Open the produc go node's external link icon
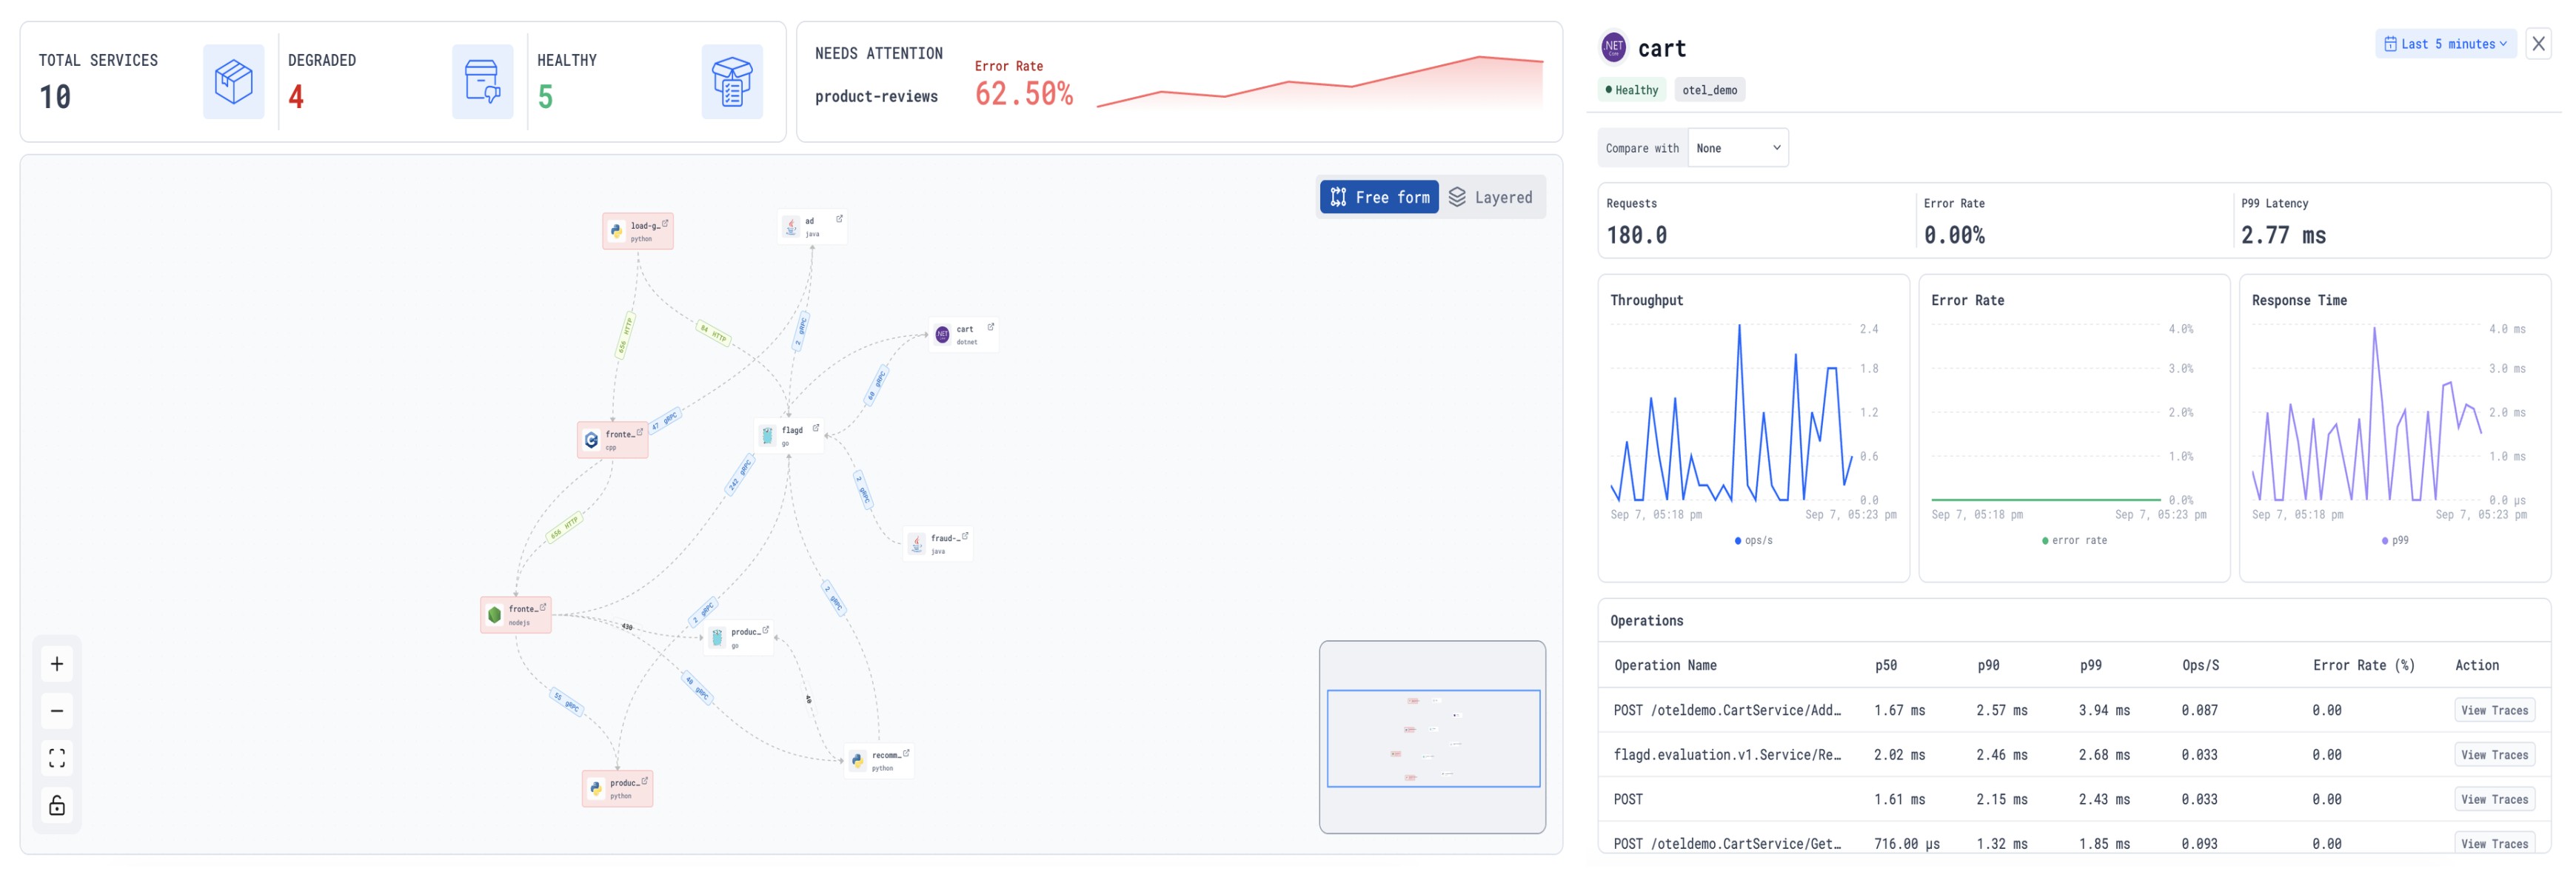The width and height of the screenshot is (2576, 880). click(766, 630)
